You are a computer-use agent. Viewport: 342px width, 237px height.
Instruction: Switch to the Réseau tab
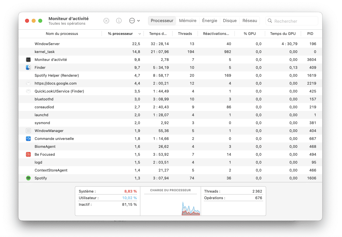click(x=250, y=21)
